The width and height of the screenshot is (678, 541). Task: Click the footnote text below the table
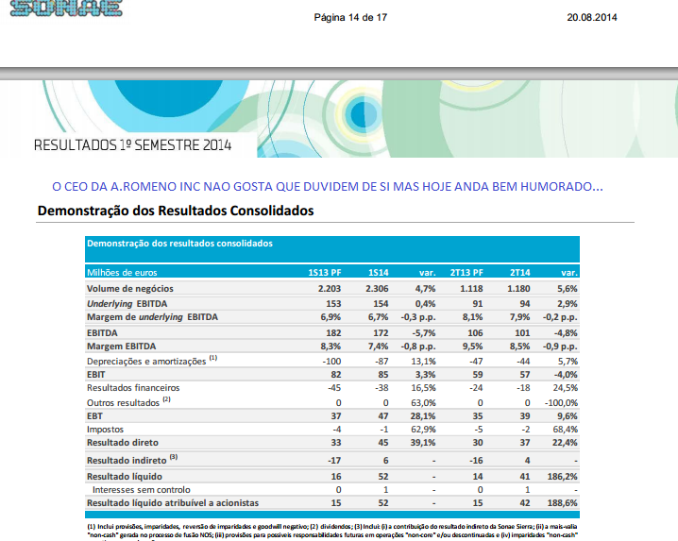[332, 532]
